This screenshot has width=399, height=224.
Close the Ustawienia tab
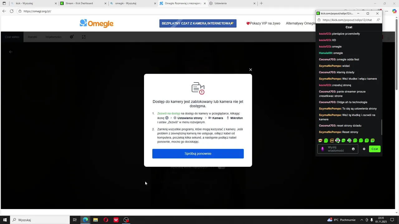click(254, 3)
